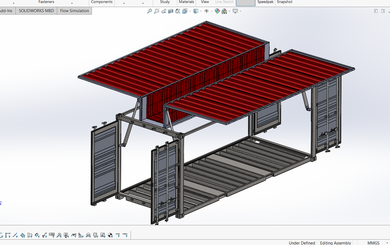Open View Orientation cube icon

[185, 11]
